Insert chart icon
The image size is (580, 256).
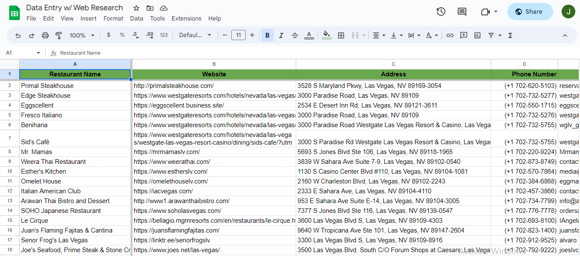477,35
